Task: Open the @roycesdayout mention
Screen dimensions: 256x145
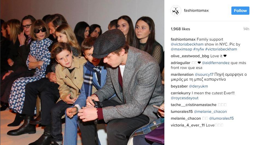Action: 185,98
